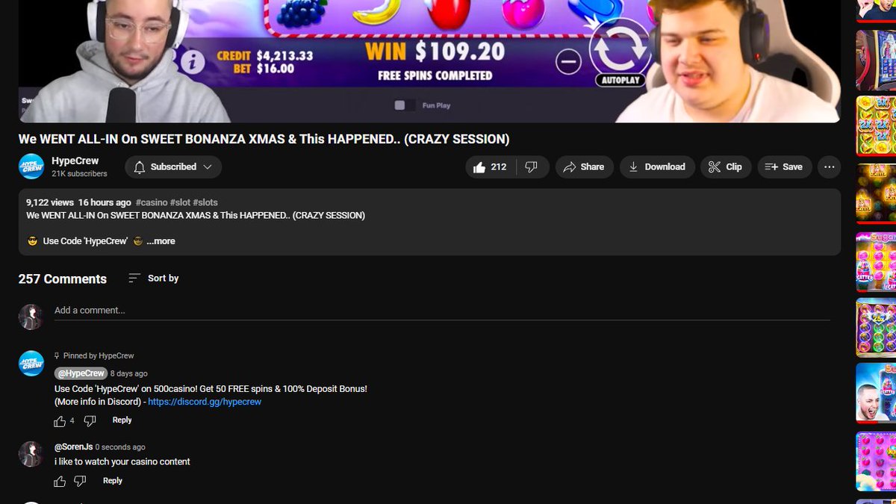Share the Sweet Bonanza Xmas video
Image resolution: width=896 pixels, height=504 pixels.
coord(584,167)
